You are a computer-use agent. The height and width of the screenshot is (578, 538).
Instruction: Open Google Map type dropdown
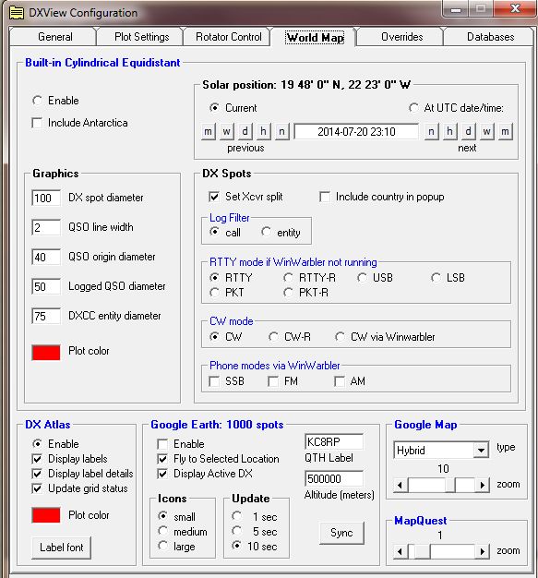point(481,450)
